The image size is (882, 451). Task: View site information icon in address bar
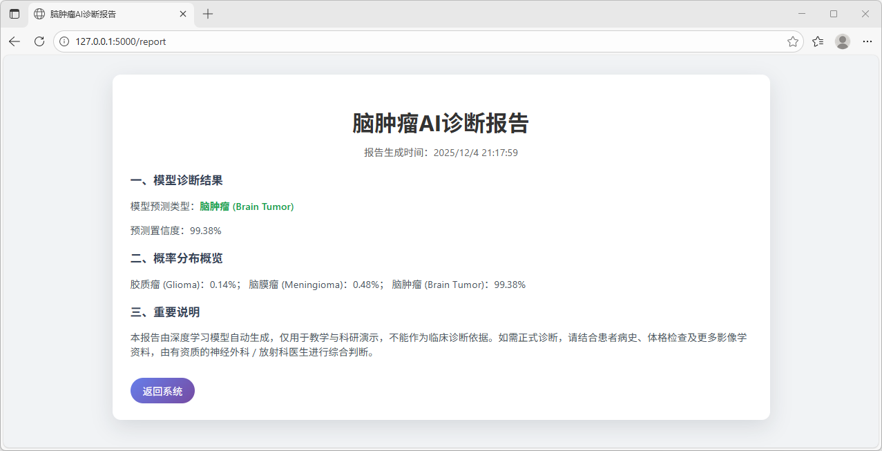coord(64,41)
